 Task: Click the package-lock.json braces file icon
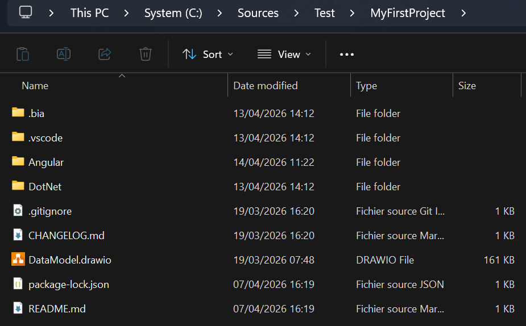click(18, 284)
